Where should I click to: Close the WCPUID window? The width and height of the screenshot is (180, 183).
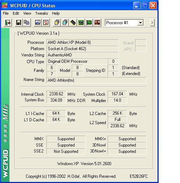(153, 6)
